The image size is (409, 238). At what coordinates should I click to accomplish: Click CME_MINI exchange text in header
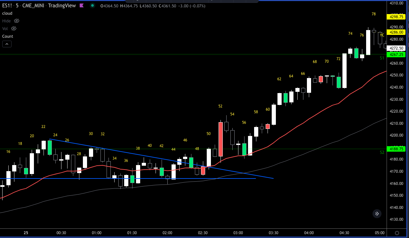click(33, 5)
